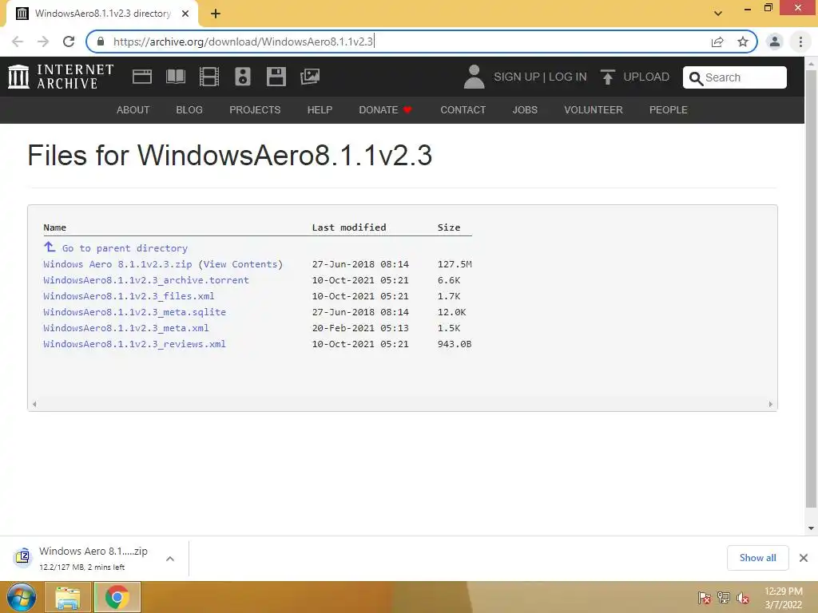Click the UPLOAD link
This screenshot has height=613, width=818.
(x=646, y=77)
